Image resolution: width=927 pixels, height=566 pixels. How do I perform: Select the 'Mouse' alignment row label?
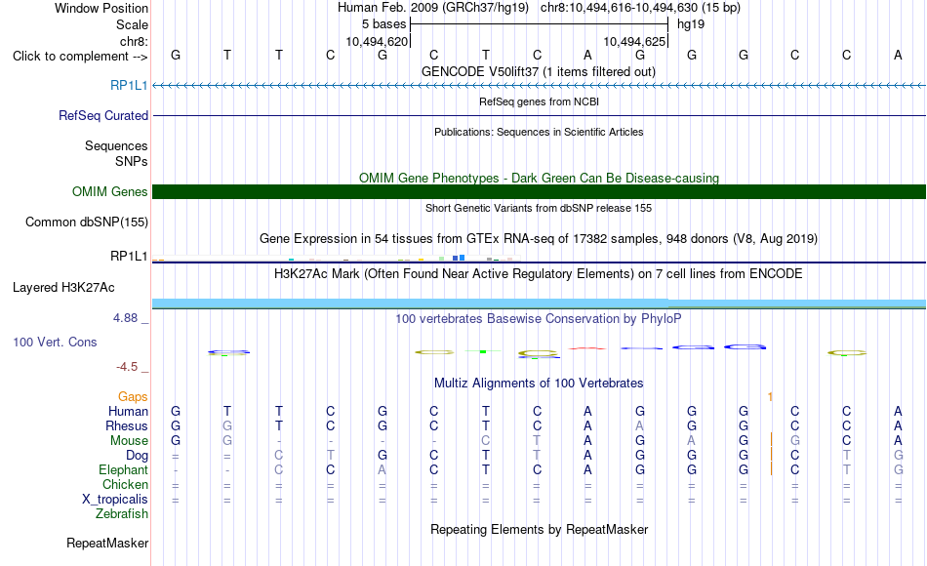[129, 441]
